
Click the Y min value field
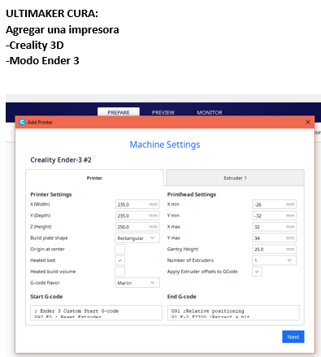tap(274, 216)
